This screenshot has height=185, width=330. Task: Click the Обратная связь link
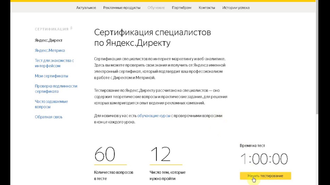pyautogui.click(x=48, y=117)
